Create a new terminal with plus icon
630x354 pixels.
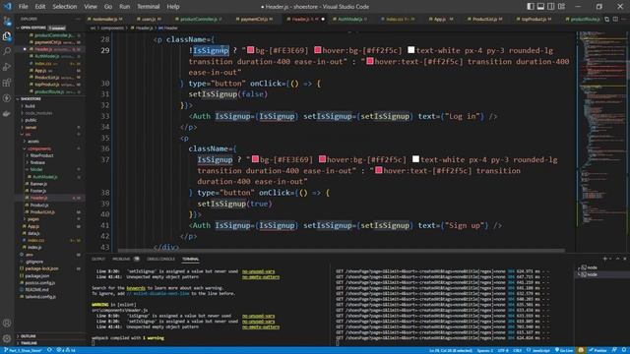[x=604, y=259]
